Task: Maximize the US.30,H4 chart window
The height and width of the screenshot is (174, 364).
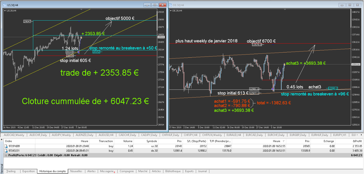Action: pos(155,5)
